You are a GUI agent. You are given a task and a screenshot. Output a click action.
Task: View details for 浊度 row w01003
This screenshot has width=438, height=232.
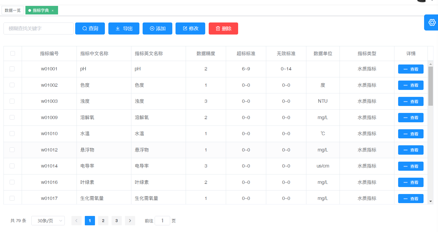point(411,101)
